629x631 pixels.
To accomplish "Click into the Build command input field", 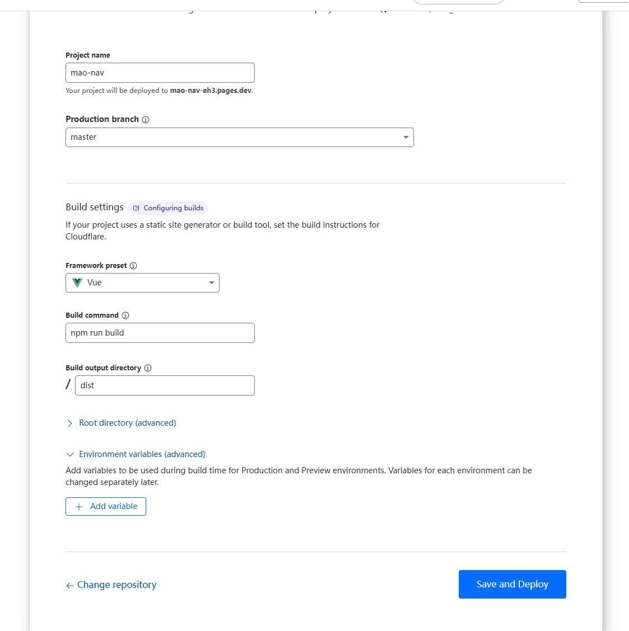I will [x=160, y=333].
